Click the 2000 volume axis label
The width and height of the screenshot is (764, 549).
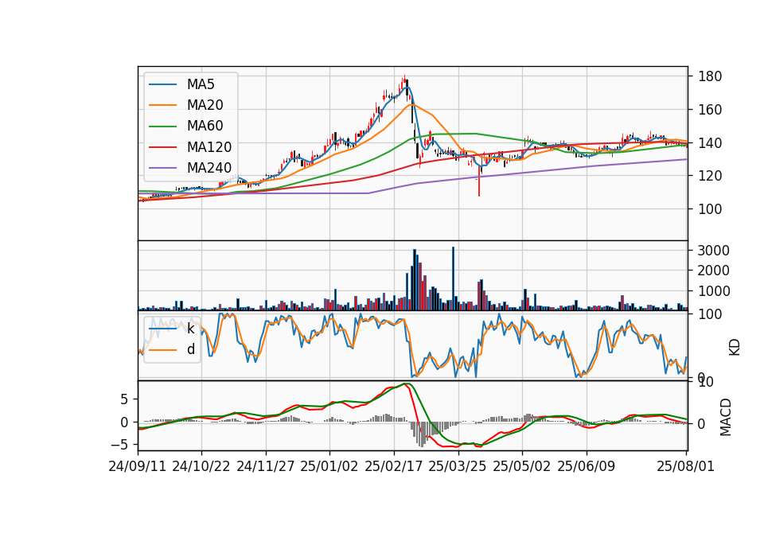pos(713,271)
